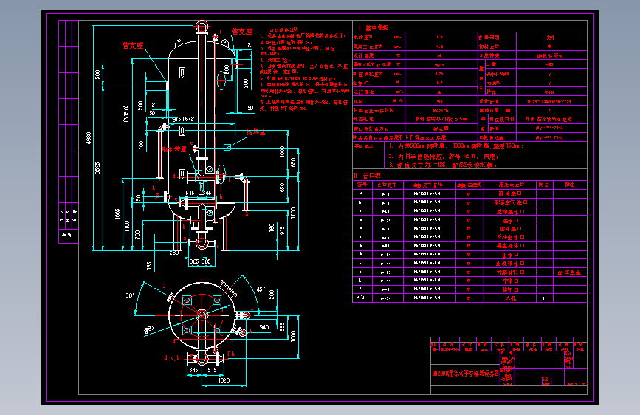Select the vertical dimension '3595'

point(97,168)
